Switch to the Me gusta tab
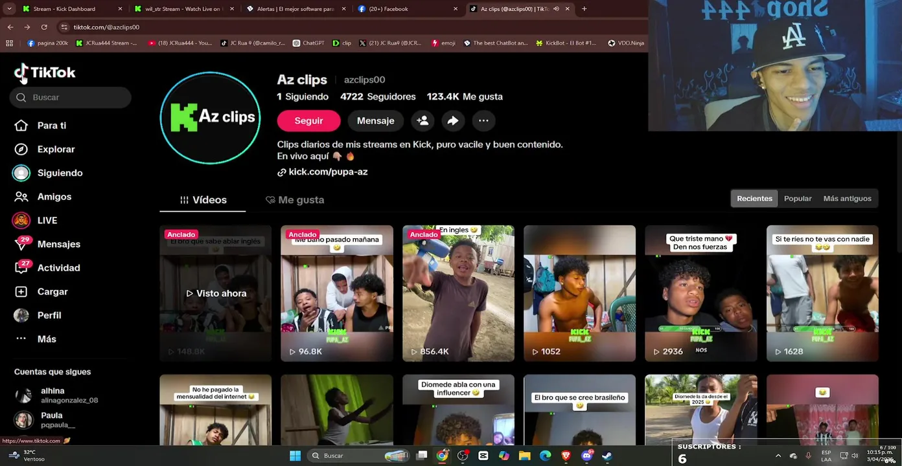Image resolution: width=902 pixels, height=466 pixels. pos(295,200)
